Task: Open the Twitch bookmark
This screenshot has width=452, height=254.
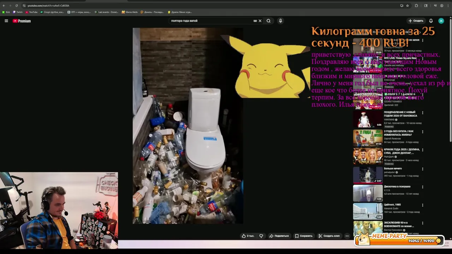Action: point(17,12)
